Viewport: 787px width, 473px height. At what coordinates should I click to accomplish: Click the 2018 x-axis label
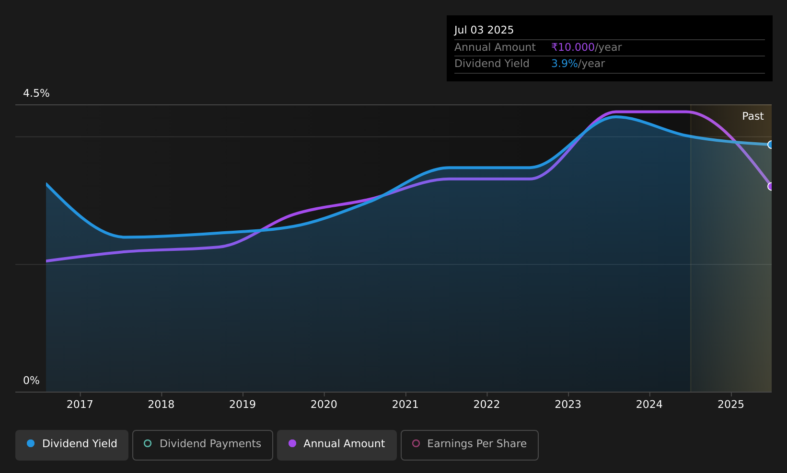tap(162, 405)
